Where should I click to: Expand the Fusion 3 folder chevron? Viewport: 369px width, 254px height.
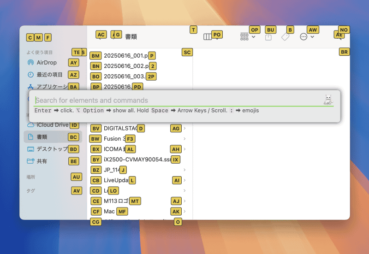click(185, 139)
